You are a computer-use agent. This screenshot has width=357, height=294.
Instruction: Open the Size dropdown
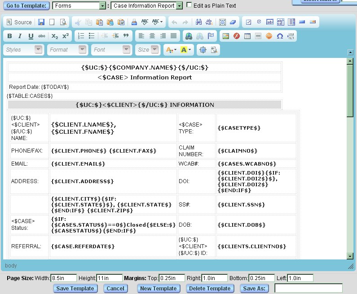155,49
